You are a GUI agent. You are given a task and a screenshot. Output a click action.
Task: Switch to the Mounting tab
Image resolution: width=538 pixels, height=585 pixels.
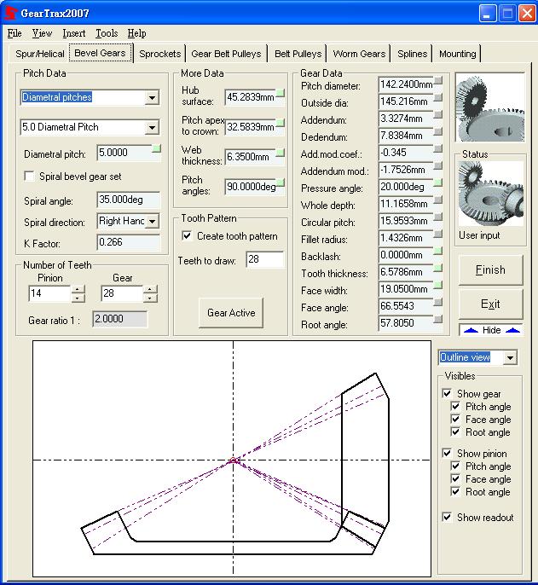(x=457, y=54)
